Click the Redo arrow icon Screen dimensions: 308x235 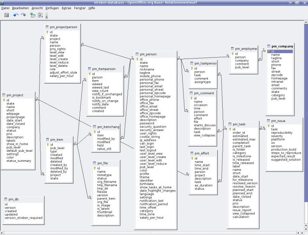pos(23,15)
